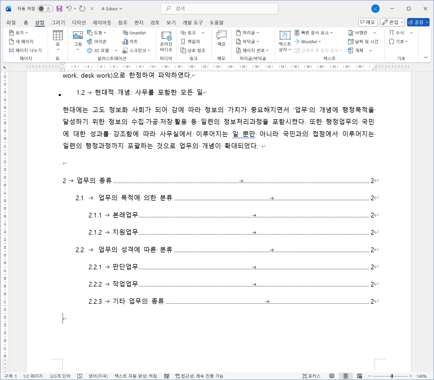Click the purple Save icon
Screen dimensions: 434x380
pyautogui.click(x=59, y=9)
